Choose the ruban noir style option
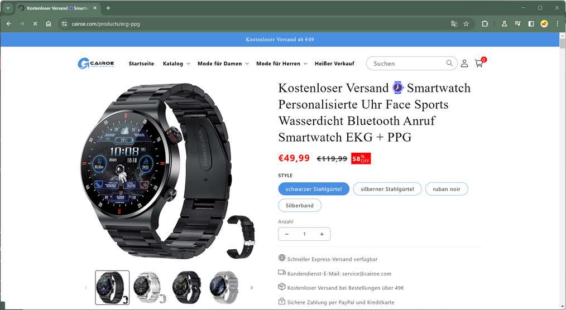Image resolution: width=566 pixels, height=310 pixels. click(447, 189)
